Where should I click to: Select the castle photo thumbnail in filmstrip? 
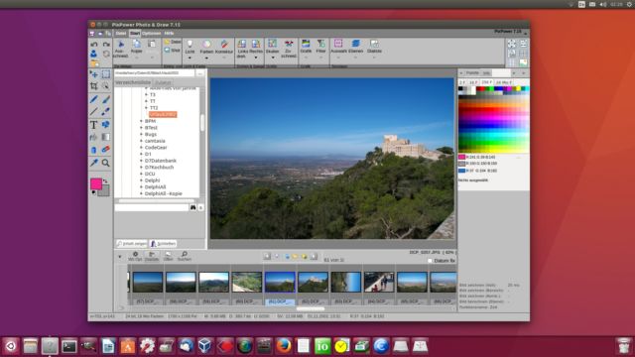tap(313, 282)
